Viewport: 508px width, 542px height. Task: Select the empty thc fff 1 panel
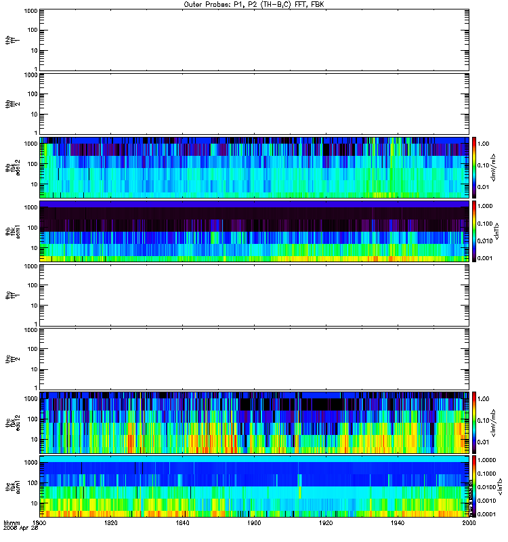coord(254,295)
